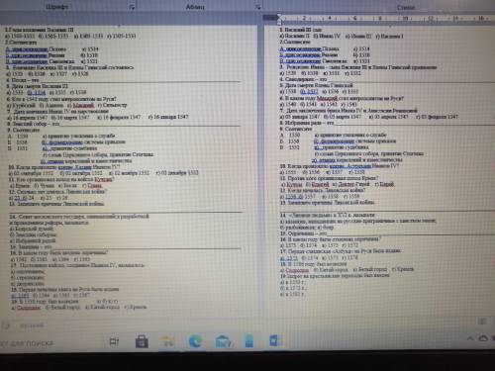Click the view layout icon in the status bar
This screenshot has width=495, height=371.
482,322
